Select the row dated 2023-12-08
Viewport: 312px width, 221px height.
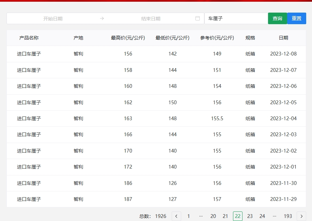tap(156, 54)
